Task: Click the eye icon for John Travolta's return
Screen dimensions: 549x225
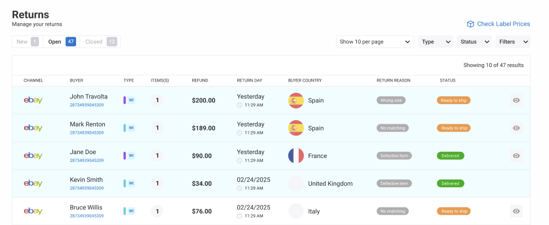Action: (x=516, y=100)
